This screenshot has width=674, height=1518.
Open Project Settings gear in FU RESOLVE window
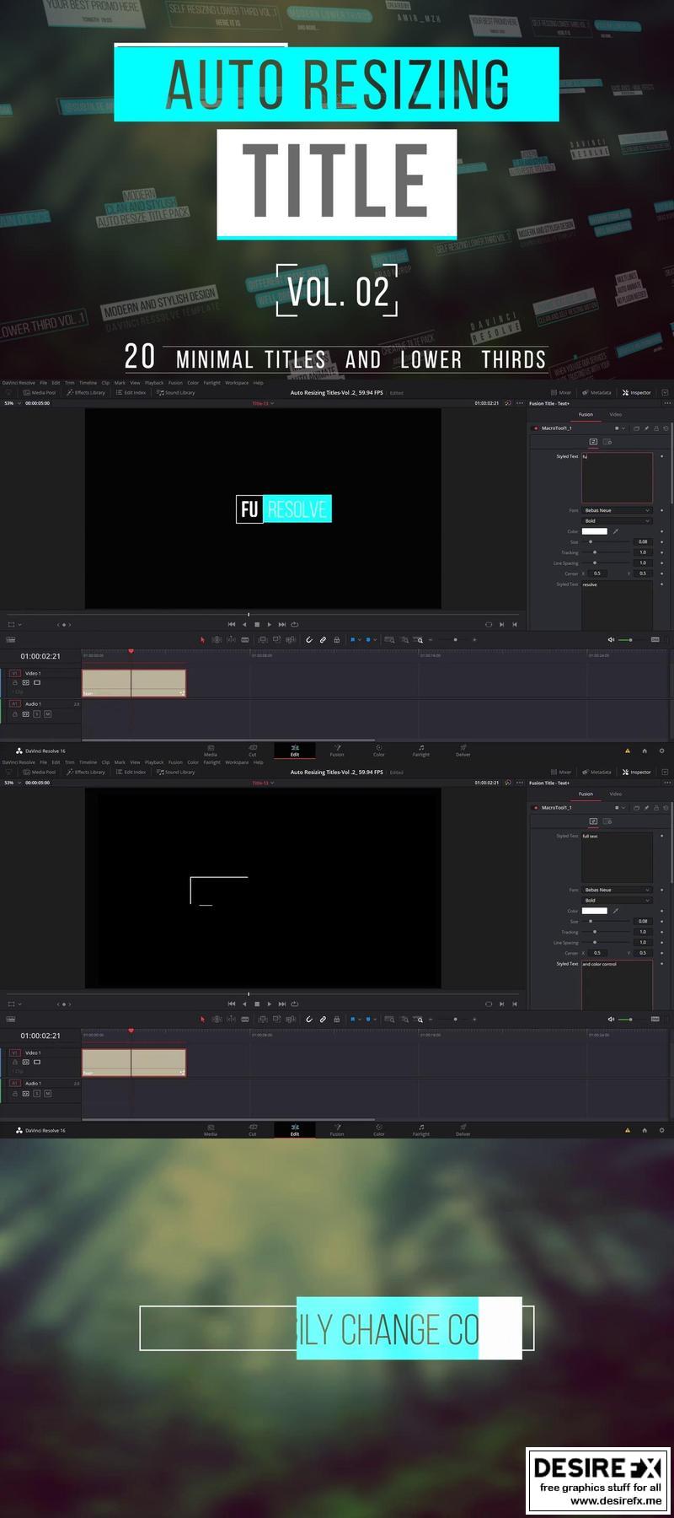(x=661, y=751)
